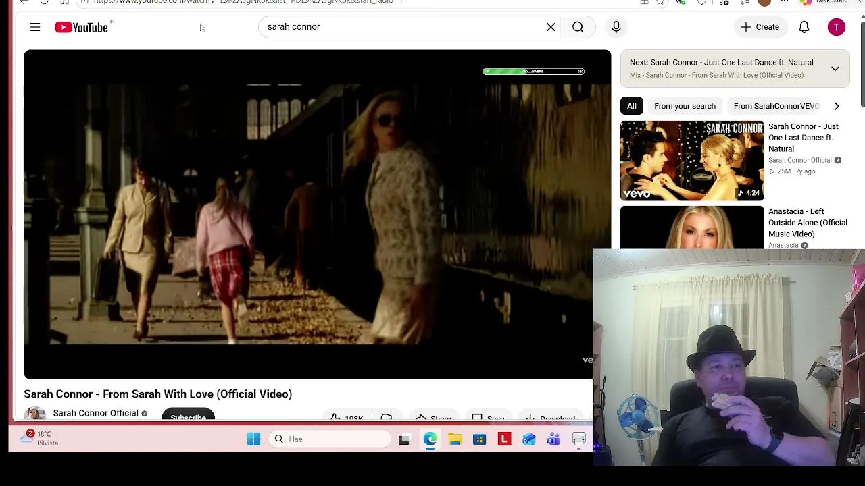Switch to Microsoft Edge in the taskbar
The width and height of the screenshot is (865, 486).
point(430,439)
